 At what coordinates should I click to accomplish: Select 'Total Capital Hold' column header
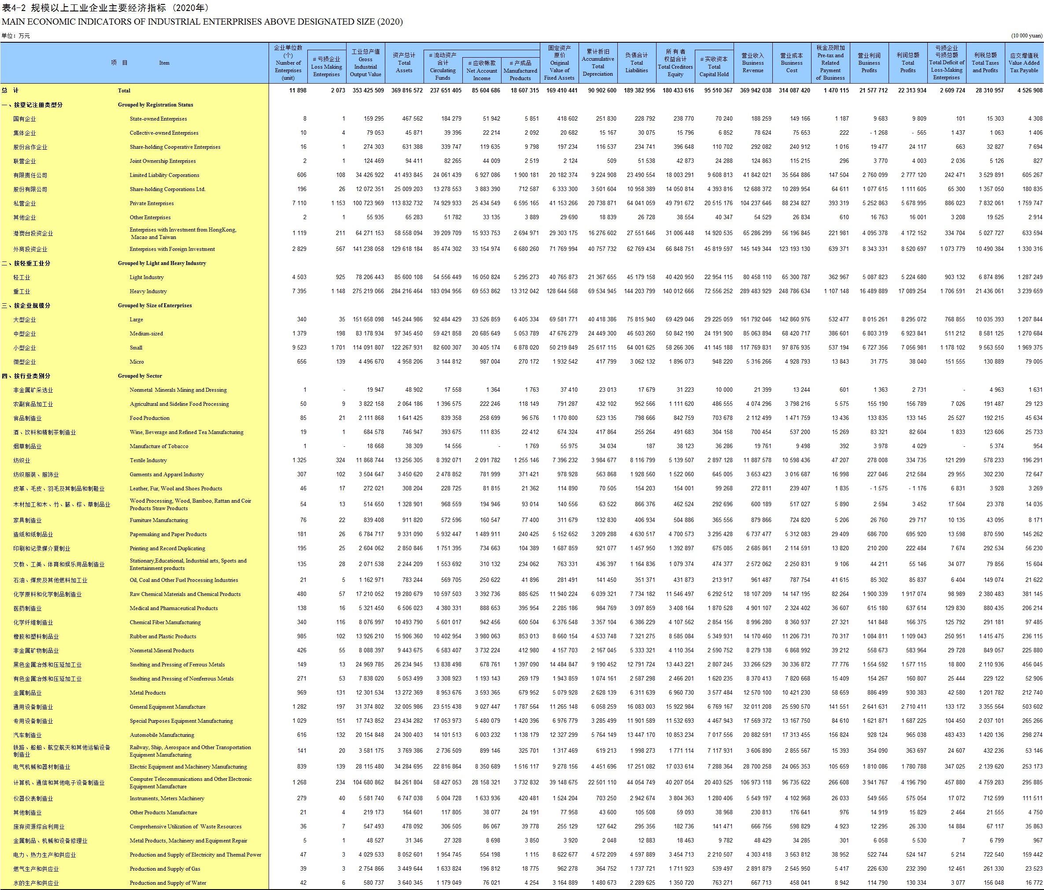click(x=715, y=67)
